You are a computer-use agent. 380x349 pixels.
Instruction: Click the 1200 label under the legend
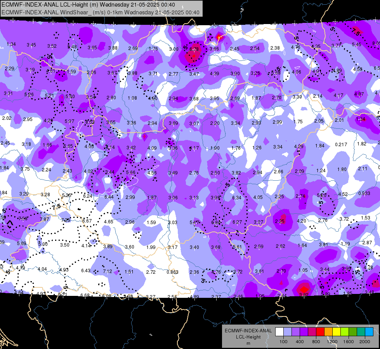332,342
